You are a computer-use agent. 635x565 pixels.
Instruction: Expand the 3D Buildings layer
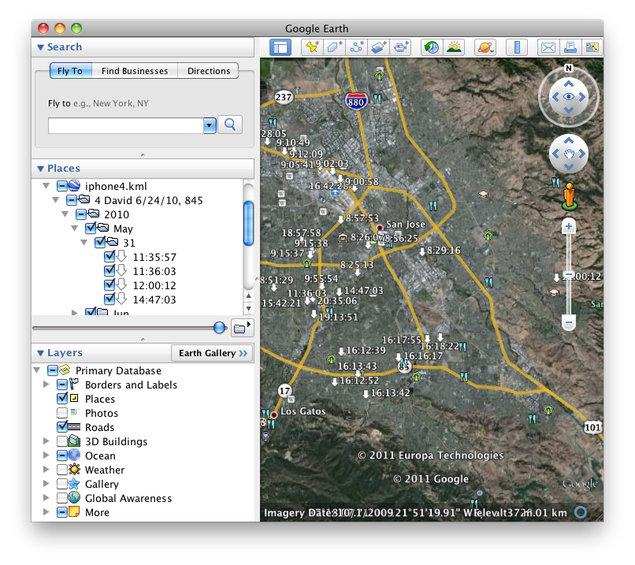coord(46,441)
